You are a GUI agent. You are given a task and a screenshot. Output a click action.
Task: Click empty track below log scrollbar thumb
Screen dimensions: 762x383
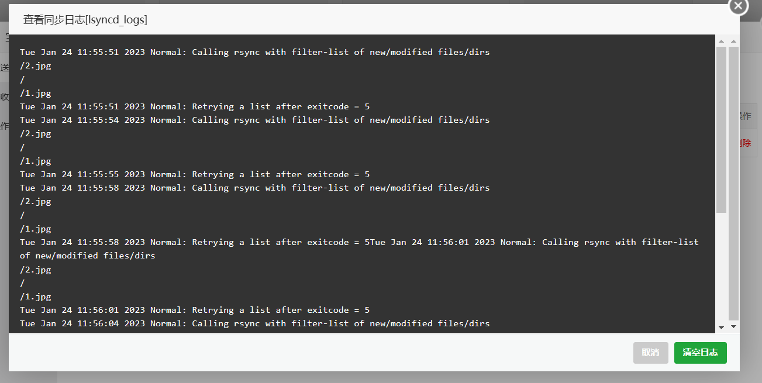coord(721,266)
